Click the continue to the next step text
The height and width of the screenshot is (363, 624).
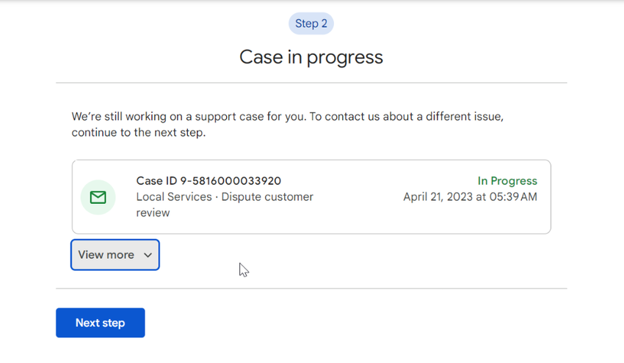tap(139, 133)
